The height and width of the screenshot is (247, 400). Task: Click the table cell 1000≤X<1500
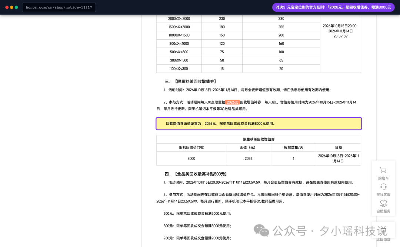tap(179, 35)
